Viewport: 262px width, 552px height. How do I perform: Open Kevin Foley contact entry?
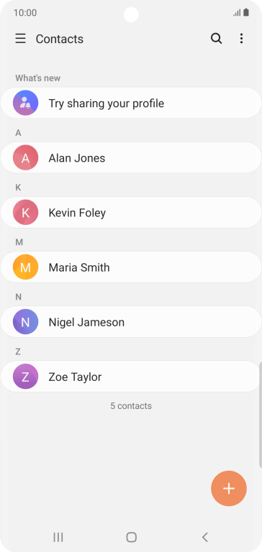tap(131, 212)
